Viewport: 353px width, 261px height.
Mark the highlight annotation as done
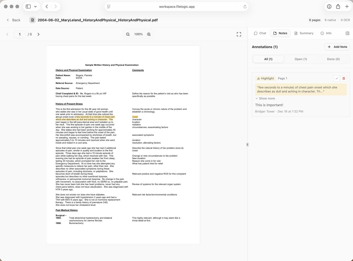pos(337,78)
